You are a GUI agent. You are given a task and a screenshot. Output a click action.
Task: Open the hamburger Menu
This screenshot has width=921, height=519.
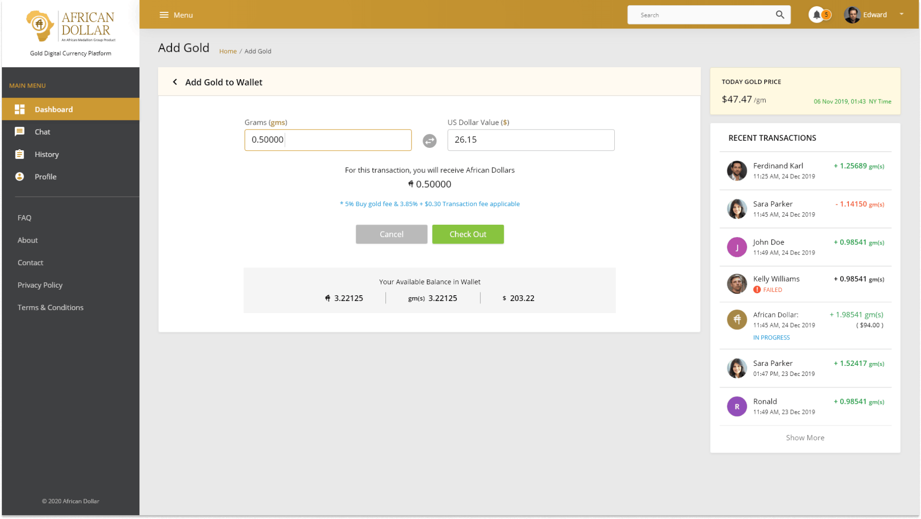coord(163,14)
